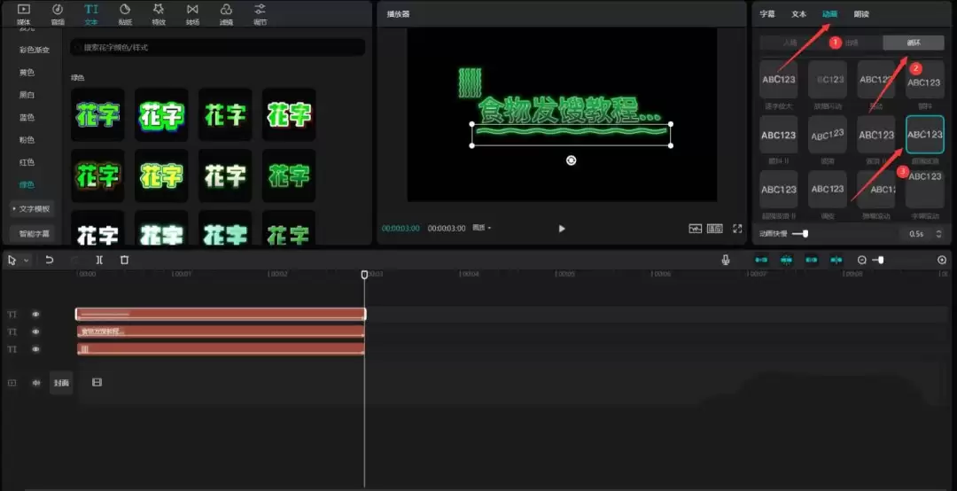Enter fullscreen preview in the player
Image resolution: width=957 pixels, height=491 pixels.
(736, 229)
